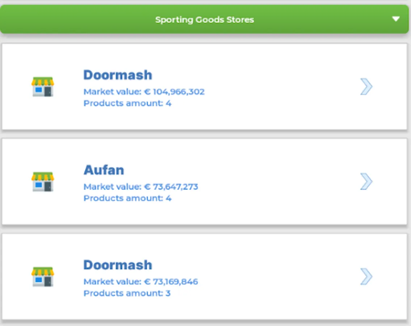This screenshot has height=326, width=411.
Task: Open the Sporting Goods Stores category dropdown
Action: click(x=205, y=19)
